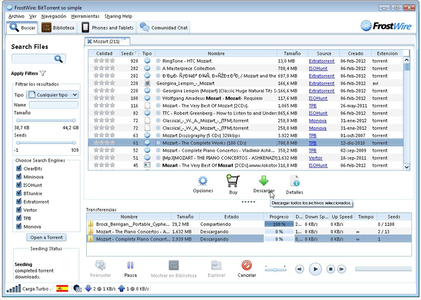Toggle the Monova search engine checkbox
This screenshot has height=300, width=421.
(19, 226)
